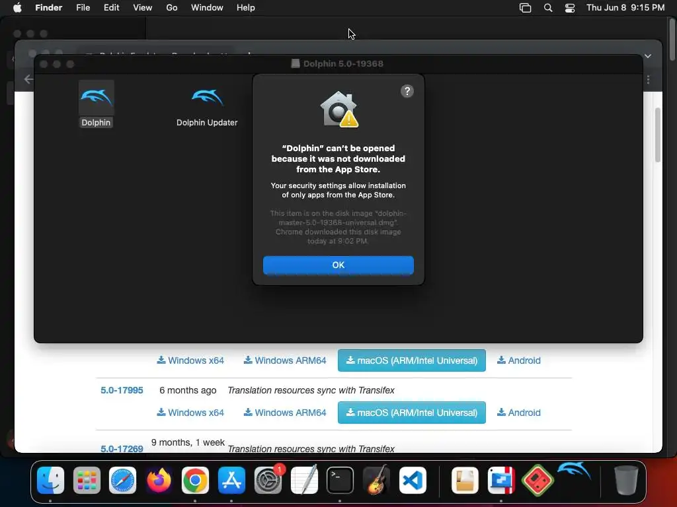
Task: Open Finder from the Dock
Action: click(x=50, y=481)
